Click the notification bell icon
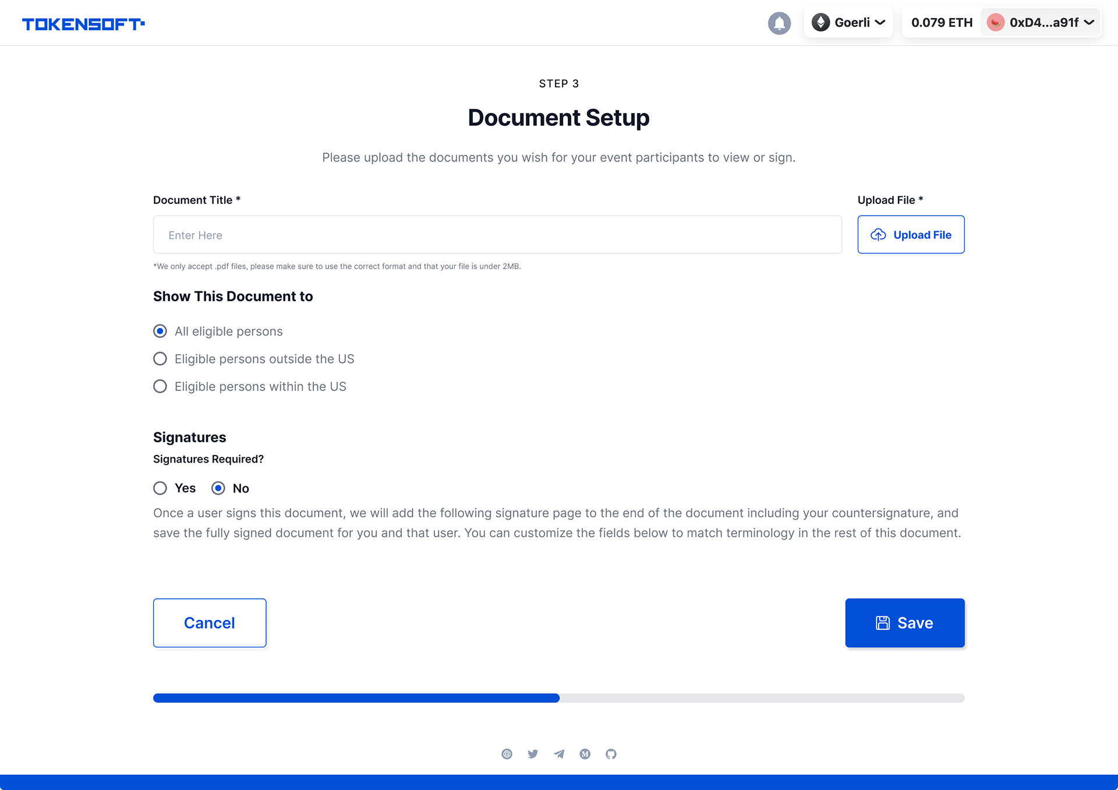The width and height of the screenshot is (1118, 790). click(x=779, y=23)
